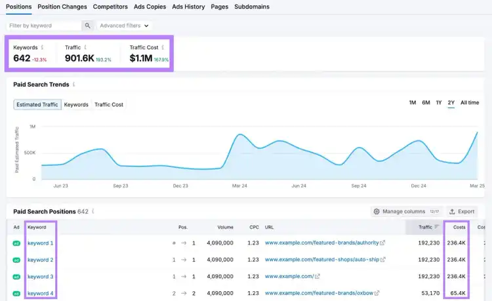Open Ads History tab
The height and width of the screenshot is (301, 492).
click(x=188, y=7)
